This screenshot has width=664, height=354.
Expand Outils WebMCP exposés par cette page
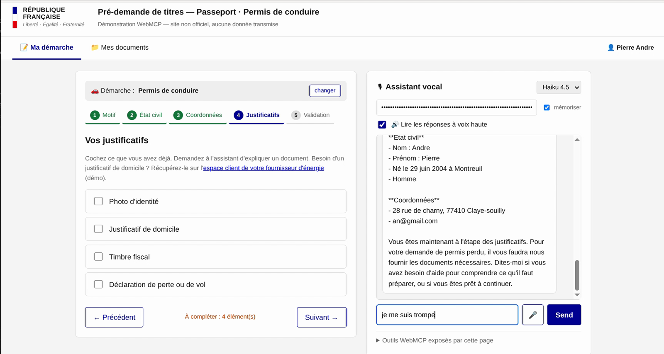435,340
